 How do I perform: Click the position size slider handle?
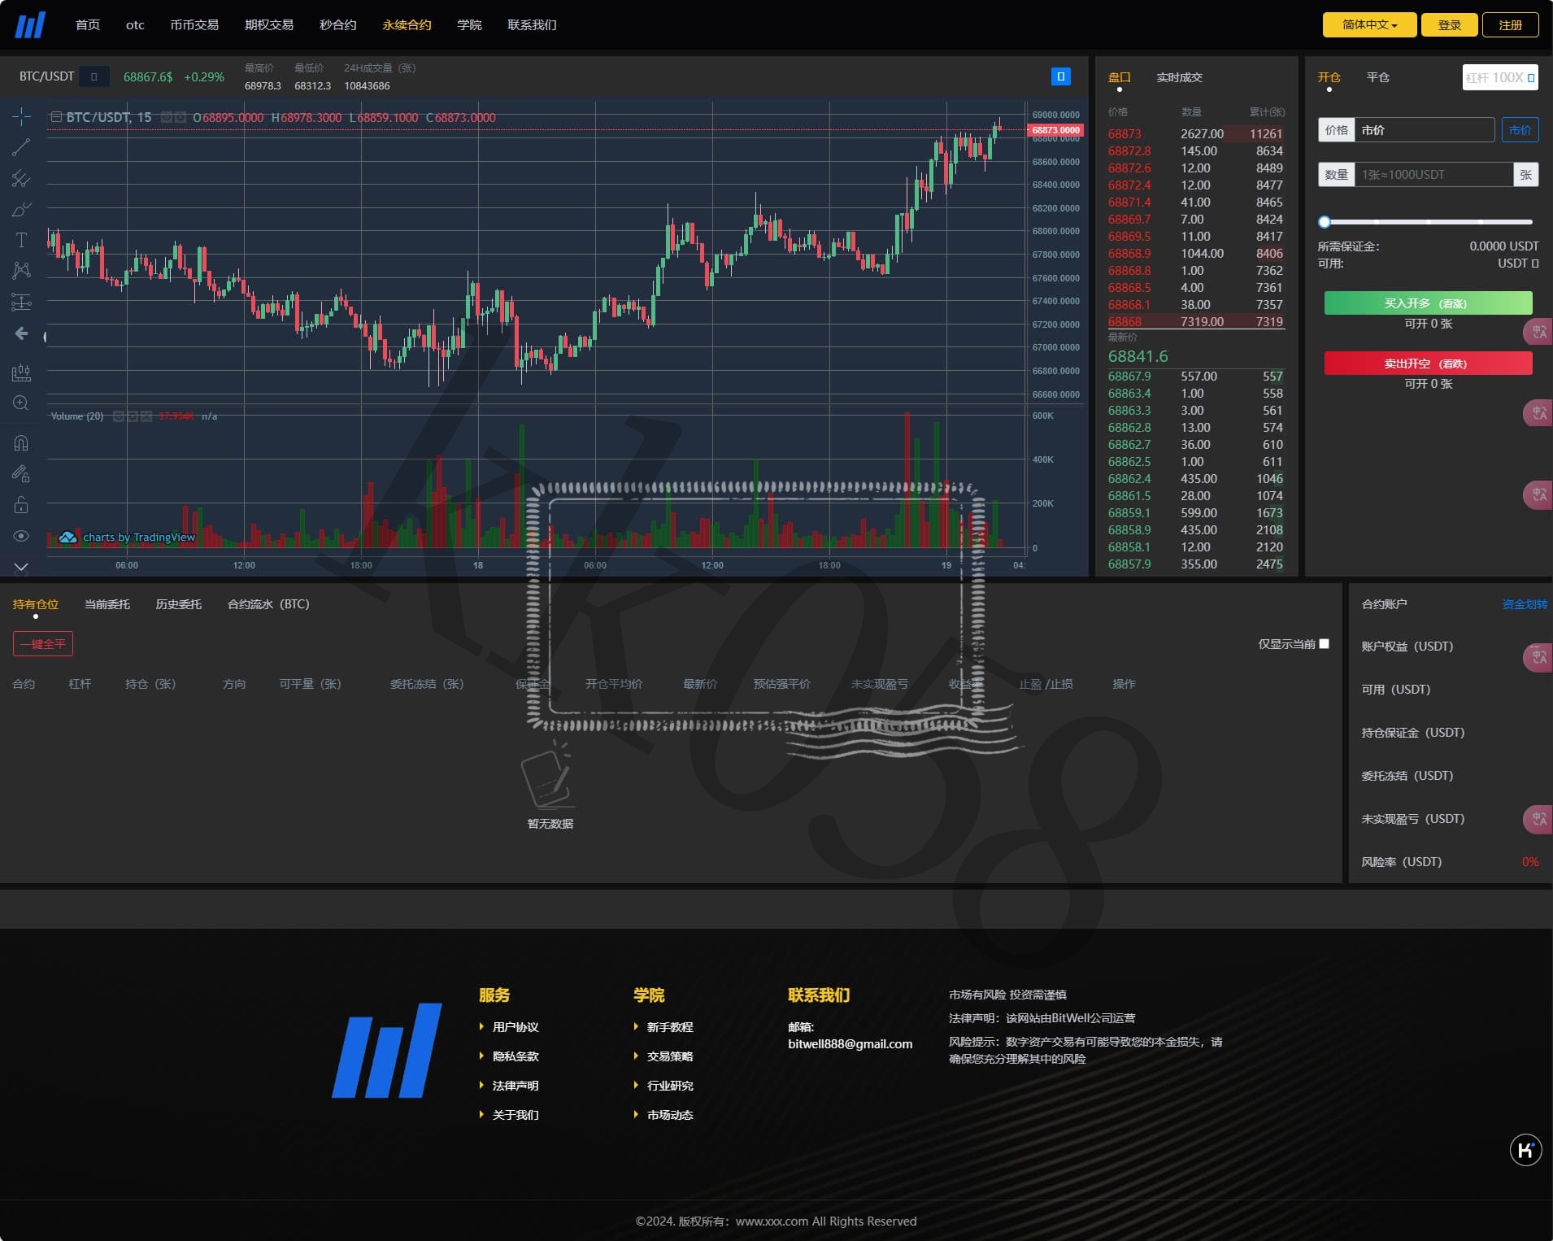tap(1325, 222)
